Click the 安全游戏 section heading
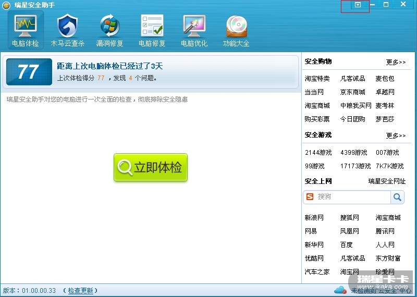The image size is (417, 297). (318, 135)
